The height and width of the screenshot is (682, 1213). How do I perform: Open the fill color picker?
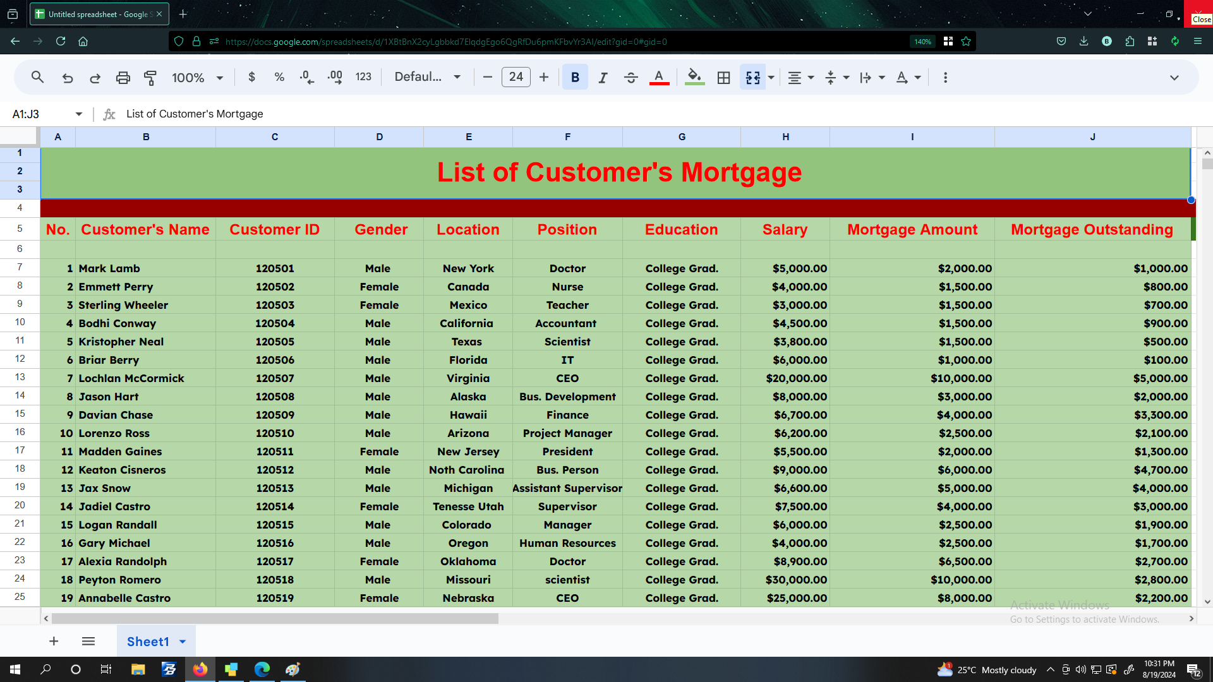694,77
